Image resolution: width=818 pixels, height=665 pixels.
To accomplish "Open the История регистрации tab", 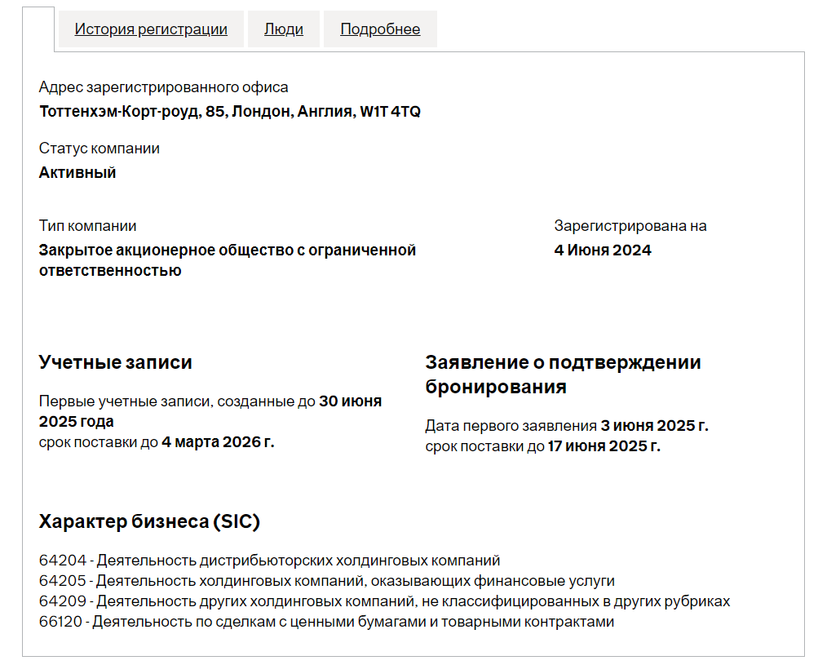I will (151, 29).
